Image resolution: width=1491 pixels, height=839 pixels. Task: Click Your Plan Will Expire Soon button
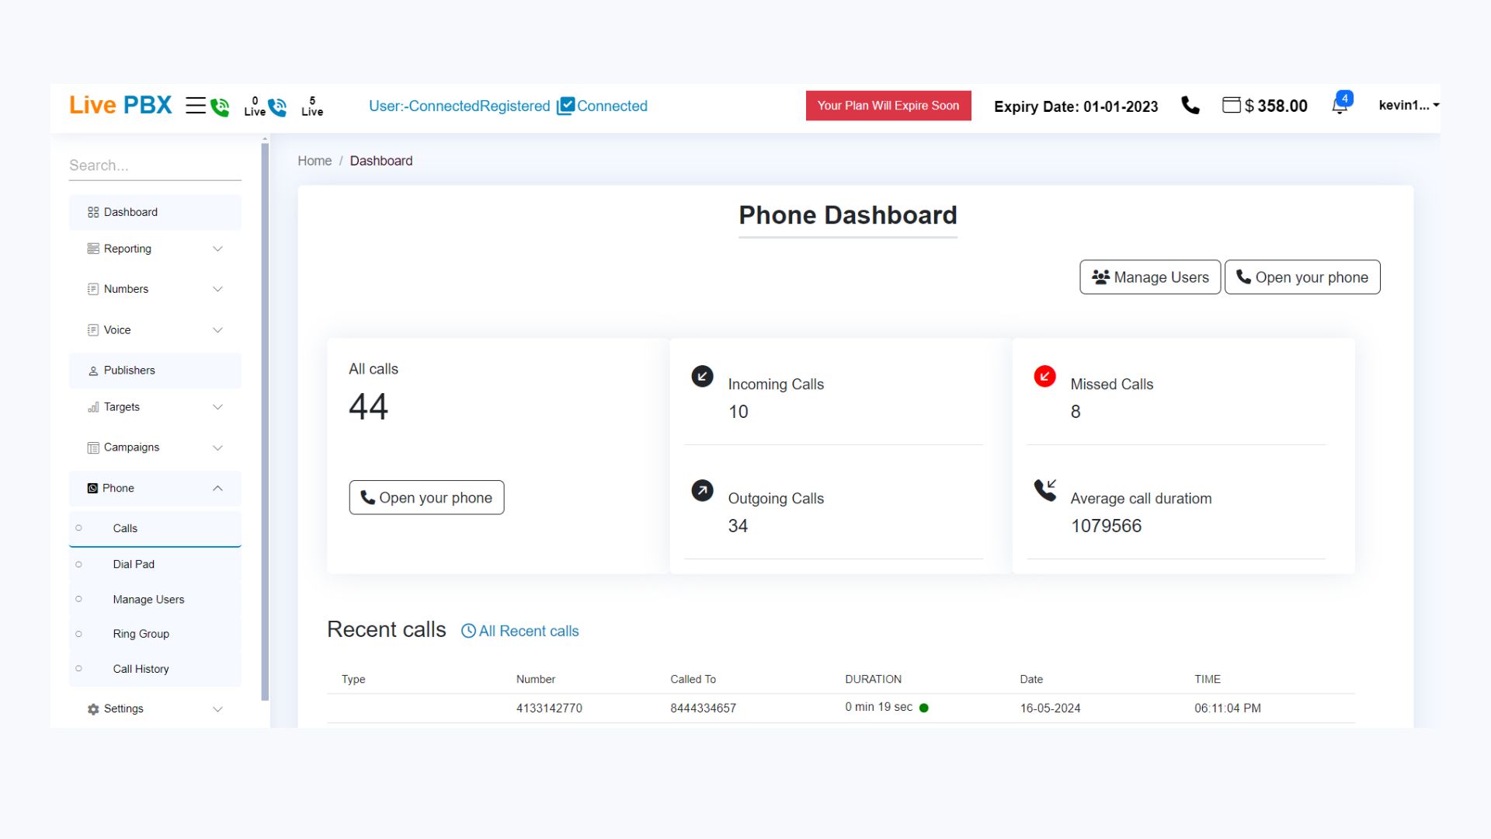(888, 106)
